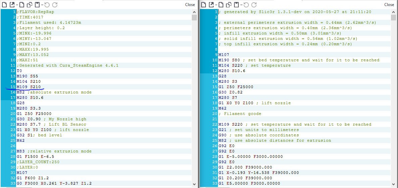The image size is (398, 188).
Task: Click the Undo arrow in left editor toolbar
Action: pos(47,5)
